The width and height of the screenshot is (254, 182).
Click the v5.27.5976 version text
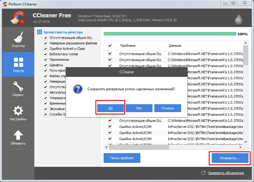pyautogui.click(x=41, y=22)
